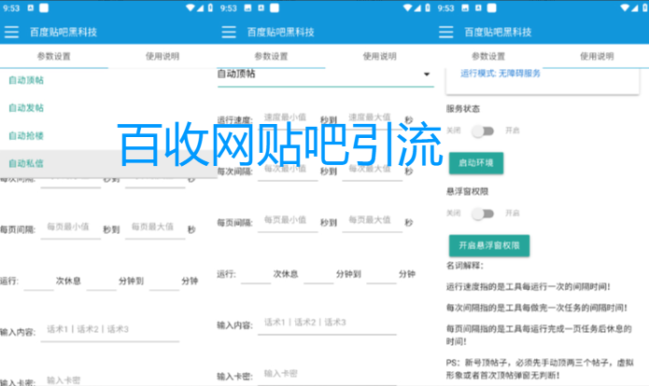Expand the 自动顶帖 dropdown arrow in the middle screenshot
Image resolution: width=649 pixels, height=386 pixels.
tap(427, 75)
